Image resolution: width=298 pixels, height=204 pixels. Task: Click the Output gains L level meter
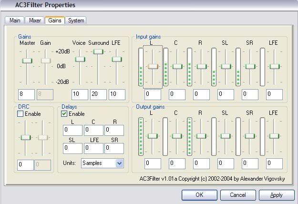pyautogui.click(x=141, y=136)
